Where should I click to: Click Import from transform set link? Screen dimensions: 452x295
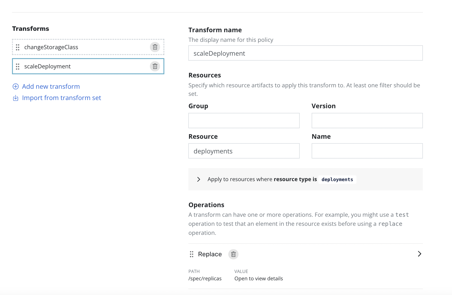pos(61,98)
